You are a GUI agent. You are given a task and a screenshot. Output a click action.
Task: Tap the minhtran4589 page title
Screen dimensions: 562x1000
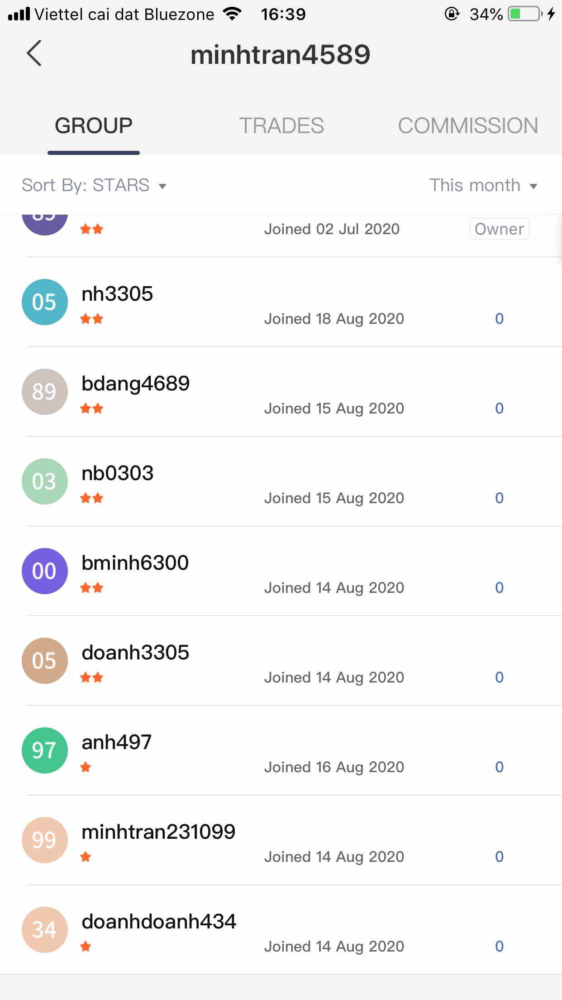(x=281, y=54)
